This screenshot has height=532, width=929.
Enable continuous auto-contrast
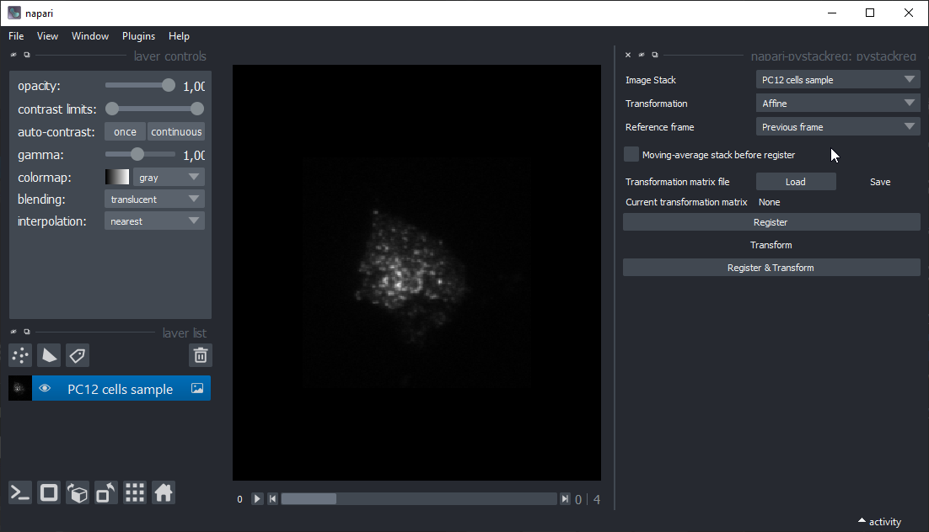pyautogui.click(x=176, y=132)
